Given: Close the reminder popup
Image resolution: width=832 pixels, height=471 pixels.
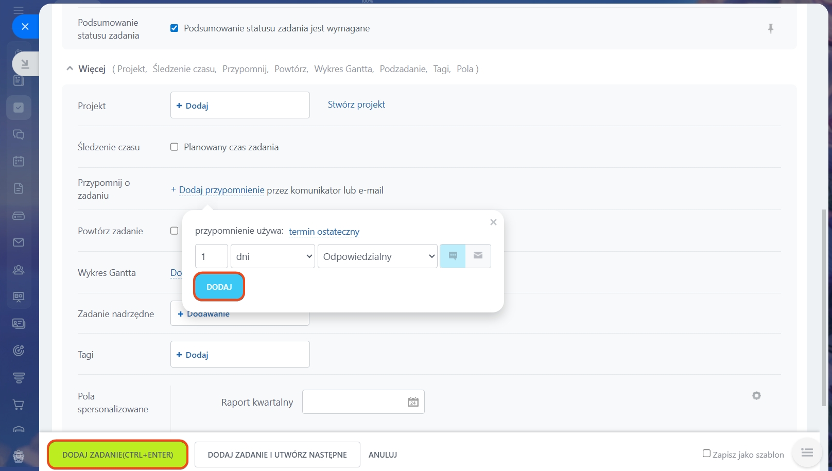Looking at the screenshot, I should coord(493,222).
